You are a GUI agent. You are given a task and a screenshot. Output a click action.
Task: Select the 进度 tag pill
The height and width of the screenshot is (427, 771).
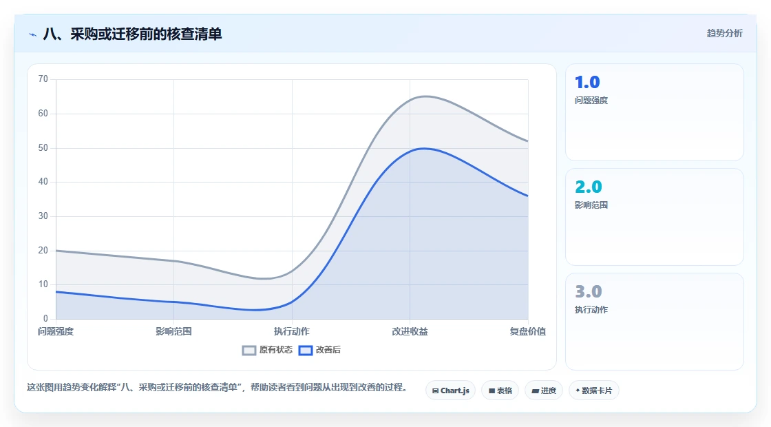(544, 390)
